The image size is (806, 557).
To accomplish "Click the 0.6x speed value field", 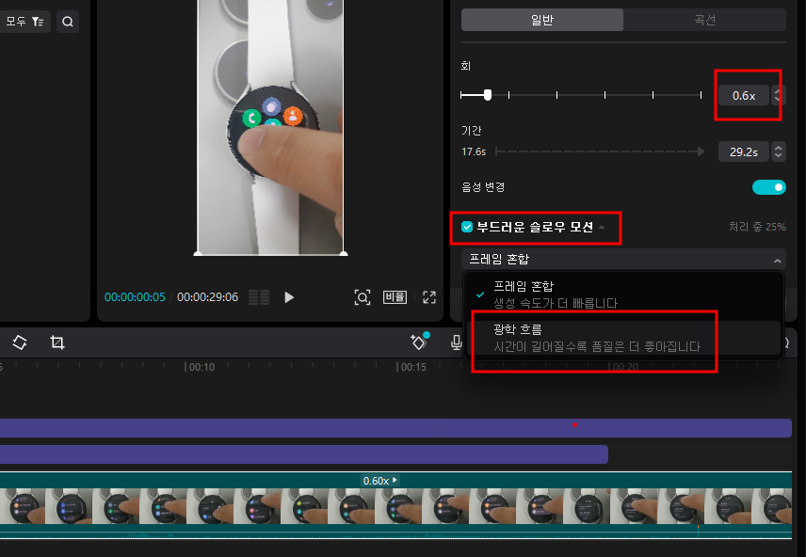I will 743,96.
